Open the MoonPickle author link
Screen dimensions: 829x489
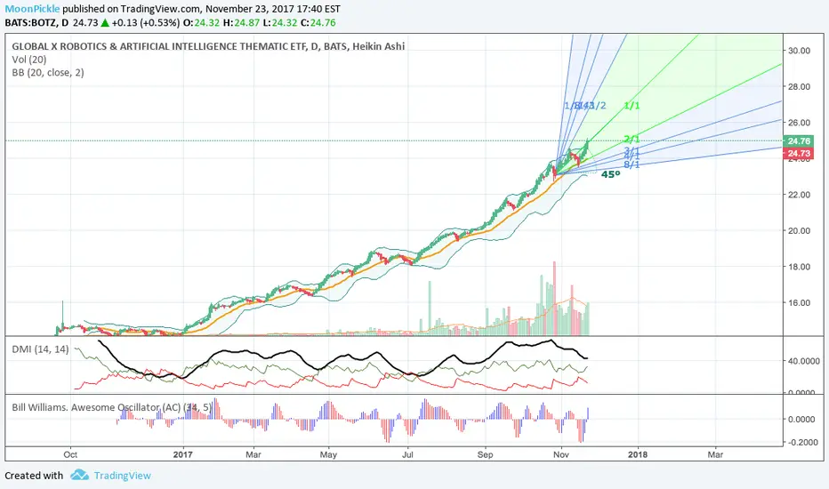(x=32, y=9)
